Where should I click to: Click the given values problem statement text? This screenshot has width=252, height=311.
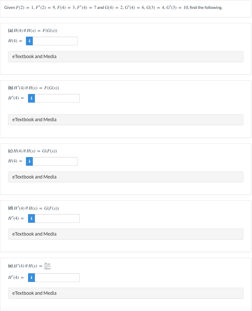(113, 8)
